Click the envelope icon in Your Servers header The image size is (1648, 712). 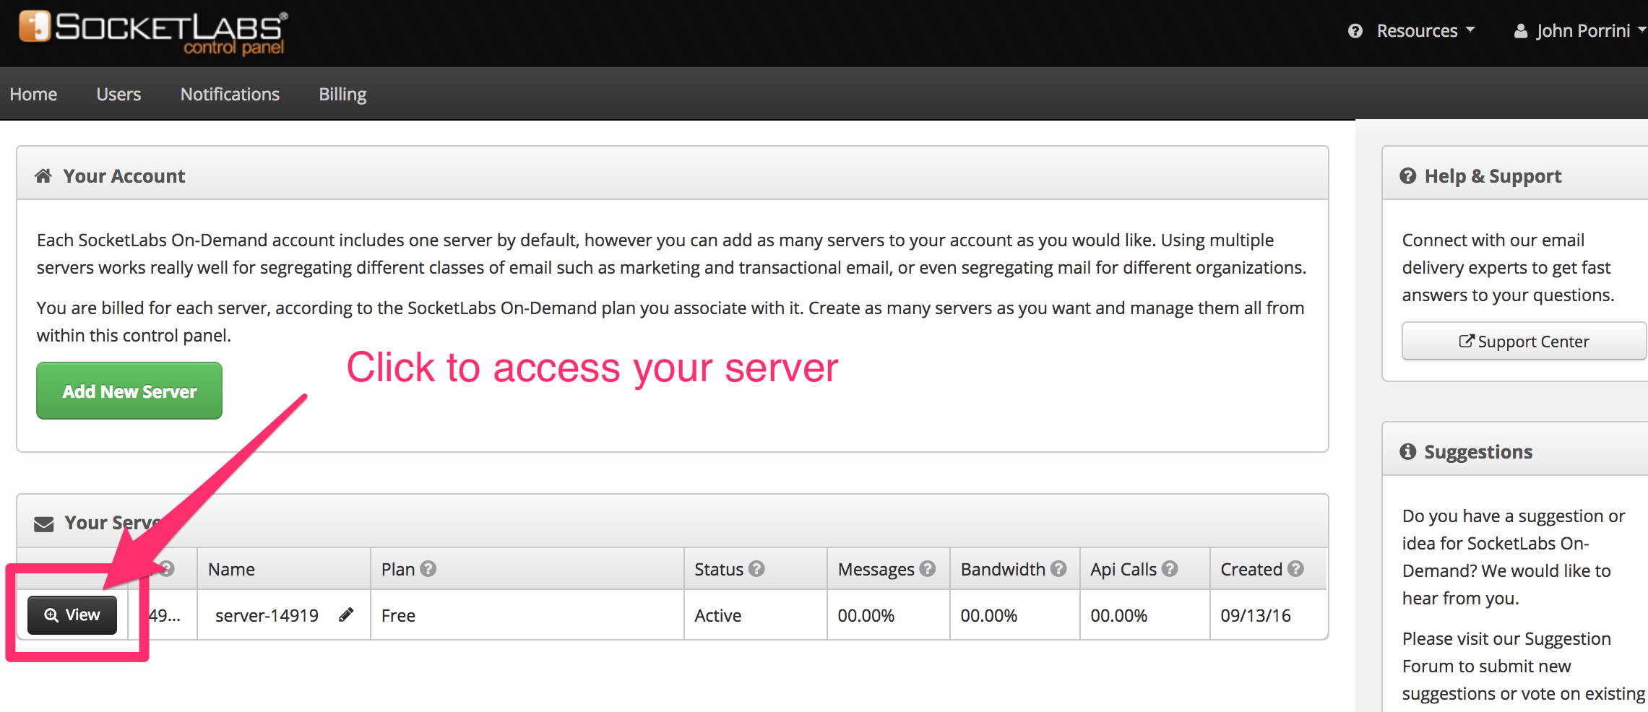(44, 524)
